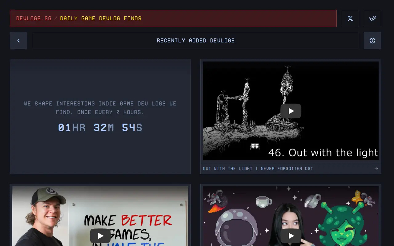Click the text about sharing indie dev logs

[100, 108]
